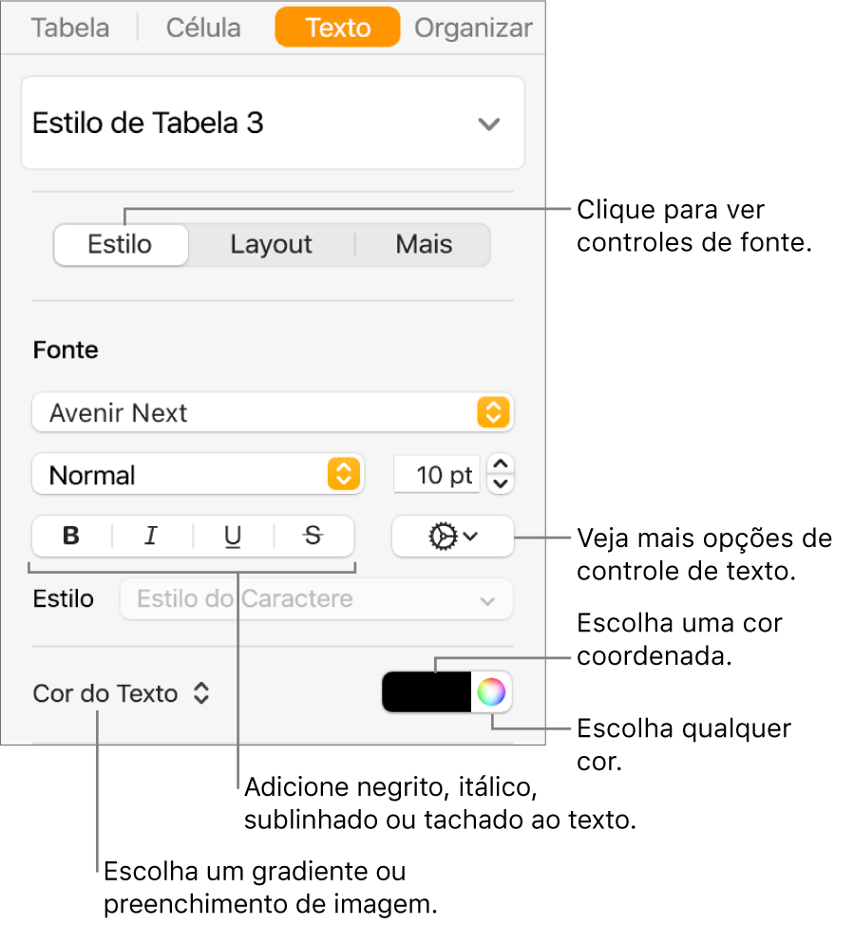This screenshot has width=854, height=925.
Task: Open the Cor do Texto fill type popup
Action: (121, 693)
